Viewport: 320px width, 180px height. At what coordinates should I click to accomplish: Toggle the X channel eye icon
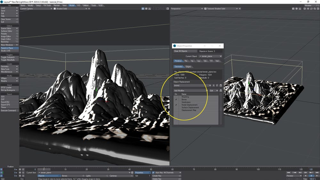pos(20,169)
